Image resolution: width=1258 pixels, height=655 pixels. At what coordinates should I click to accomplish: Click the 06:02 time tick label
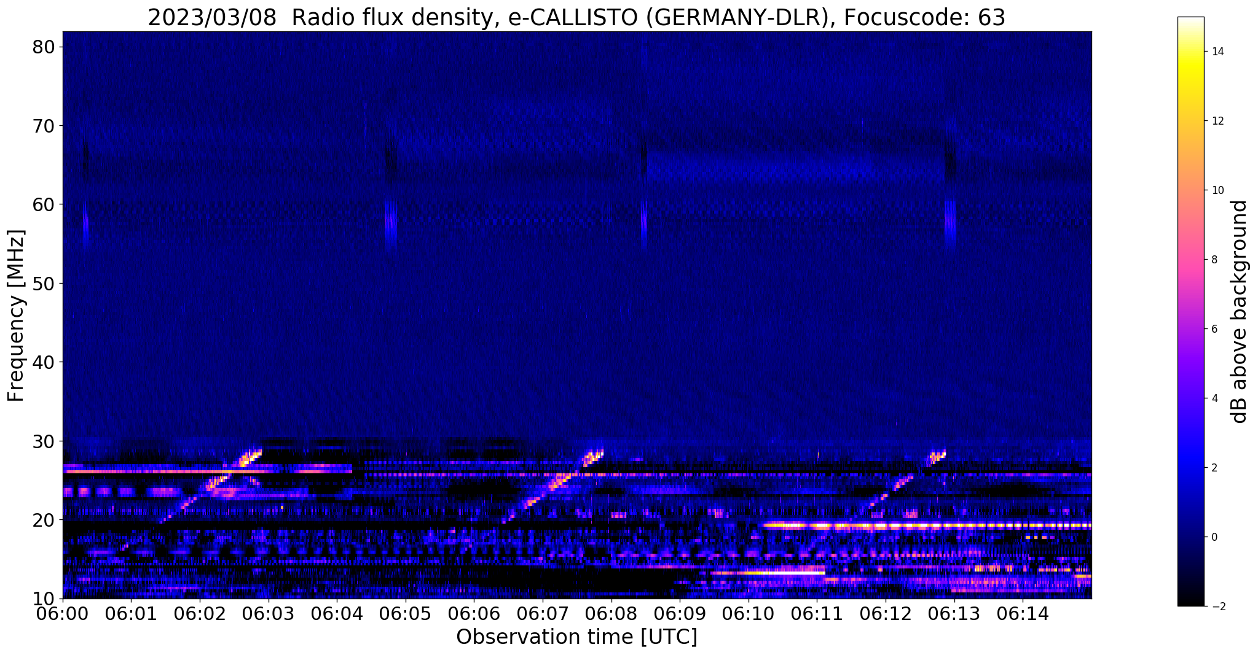click(x=200, y=613)
